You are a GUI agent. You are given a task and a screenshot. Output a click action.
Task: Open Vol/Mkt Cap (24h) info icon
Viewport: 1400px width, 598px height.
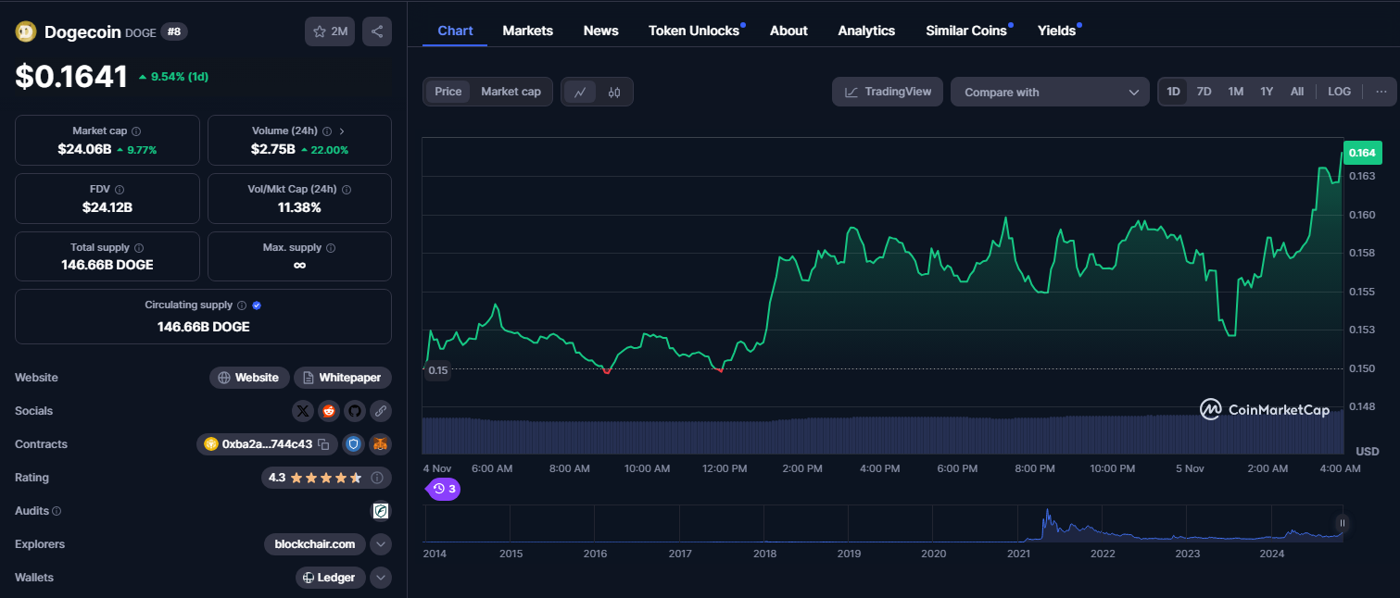[347, 189]
